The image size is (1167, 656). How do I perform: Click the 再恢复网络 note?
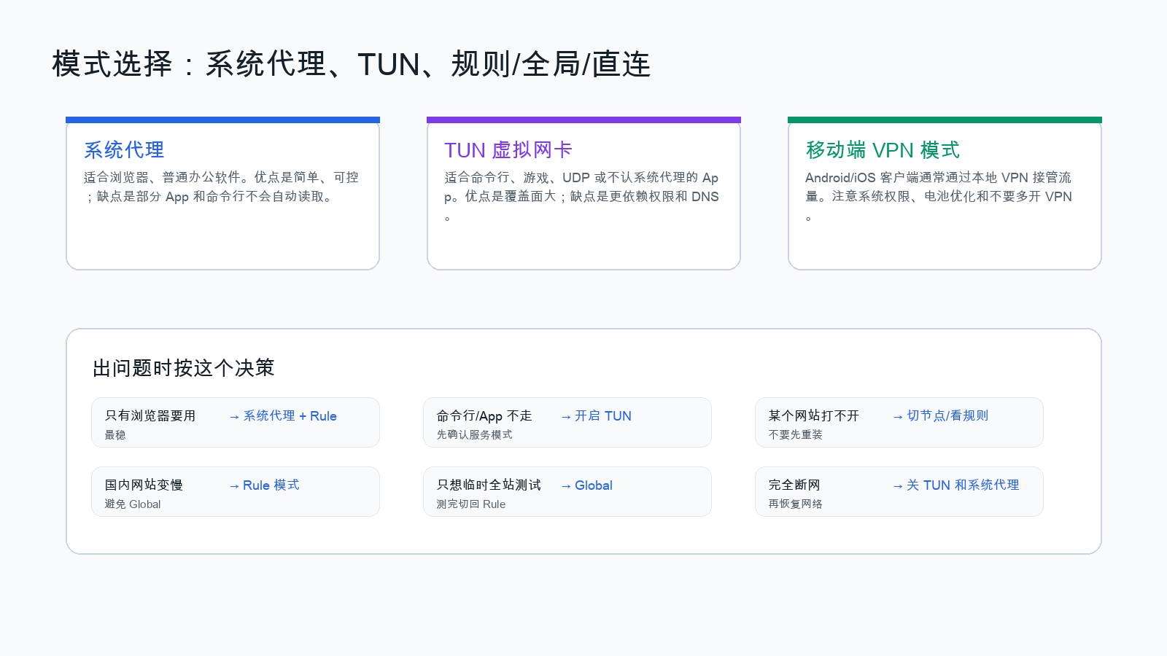[x=795, y=504]
